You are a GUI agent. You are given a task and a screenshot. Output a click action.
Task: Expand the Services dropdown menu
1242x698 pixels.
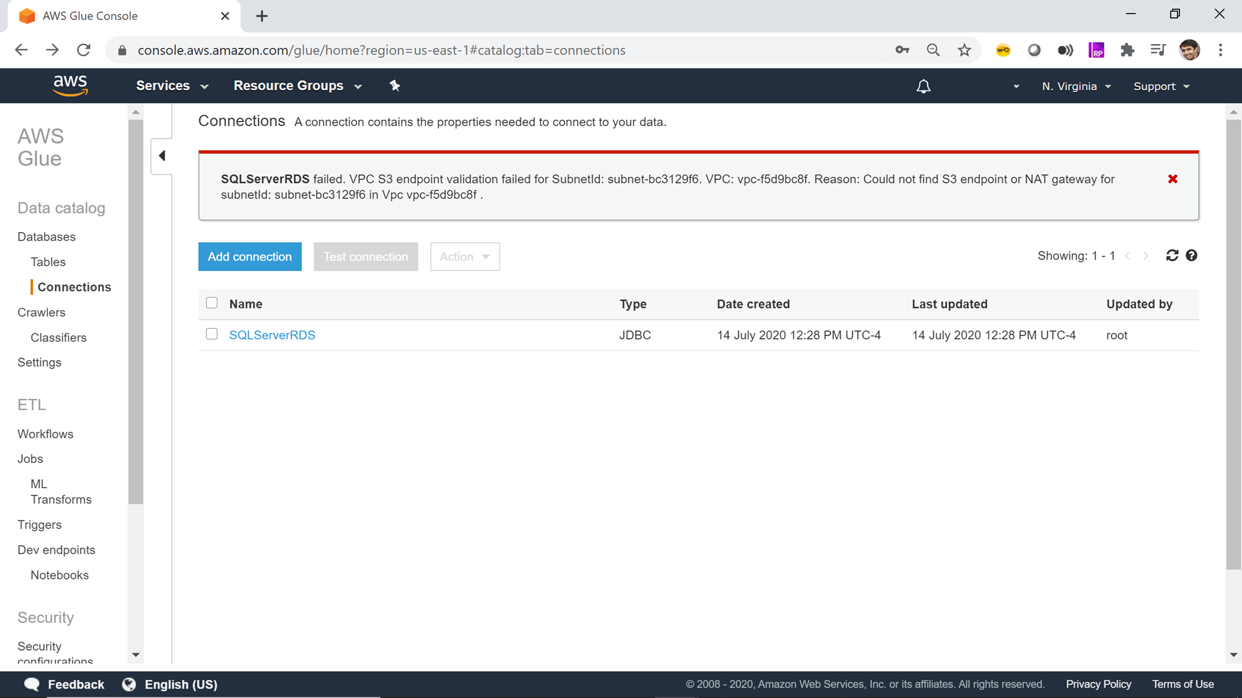pos(171,86)
